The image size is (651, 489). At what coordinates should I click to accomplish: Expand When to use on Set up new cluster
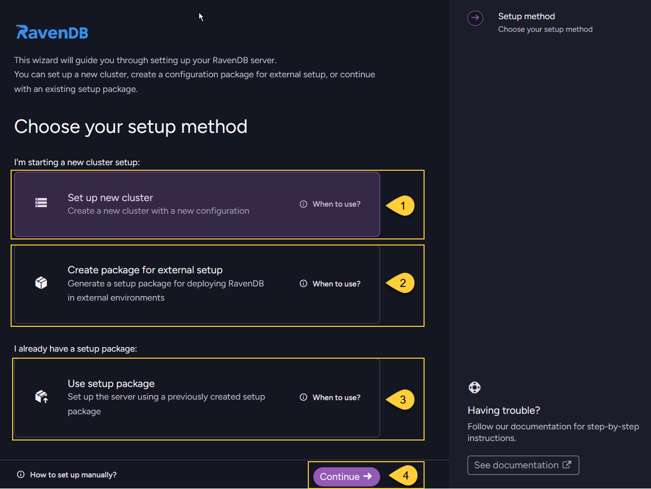[x=336, y=204]
